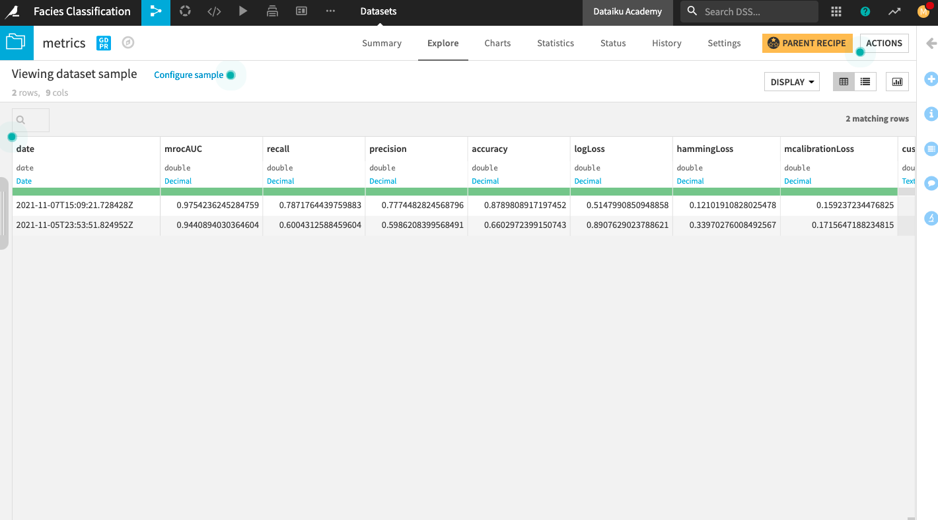This screenshot has height=520, width=938.
Task: Click the GDPR badge next to metrics
Action: click(104, 43)
